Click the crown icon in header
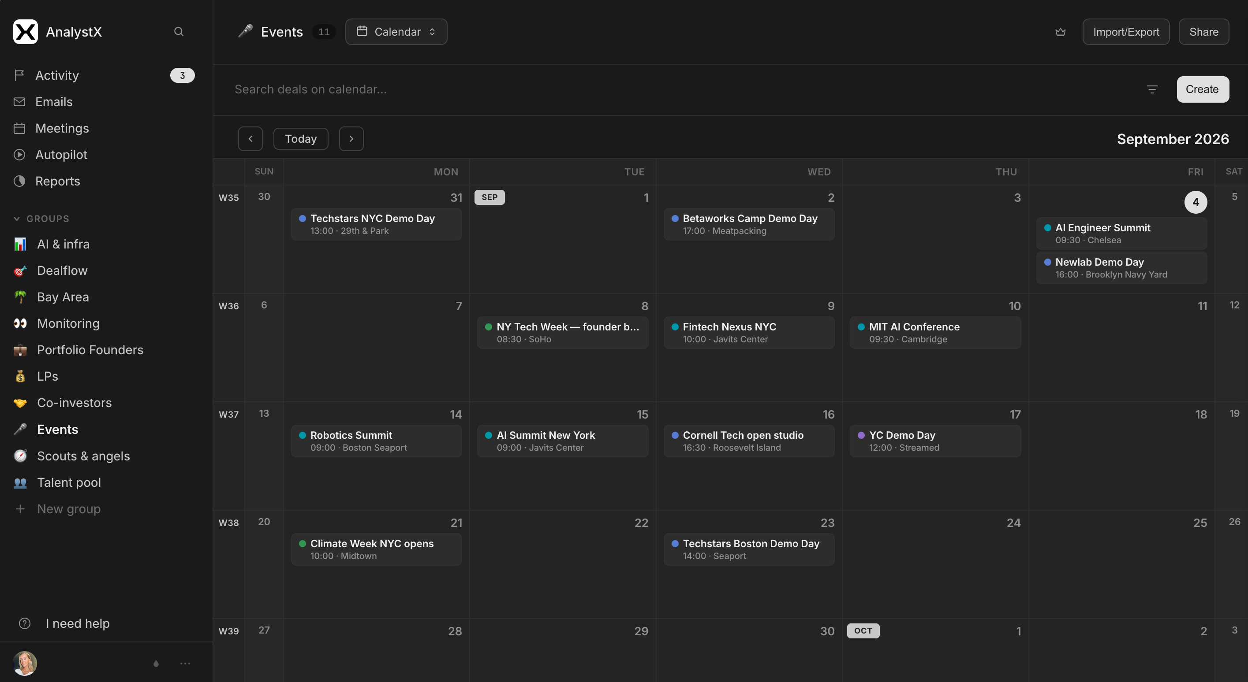The height and width of the screenshot is (682, 1248). [1061, 32]
